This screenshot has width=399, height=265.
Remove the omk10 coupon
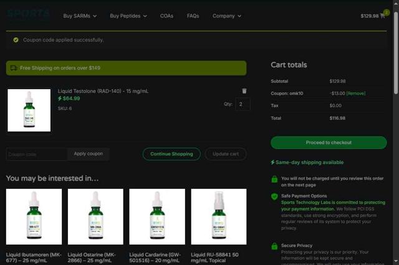point(356,93)
